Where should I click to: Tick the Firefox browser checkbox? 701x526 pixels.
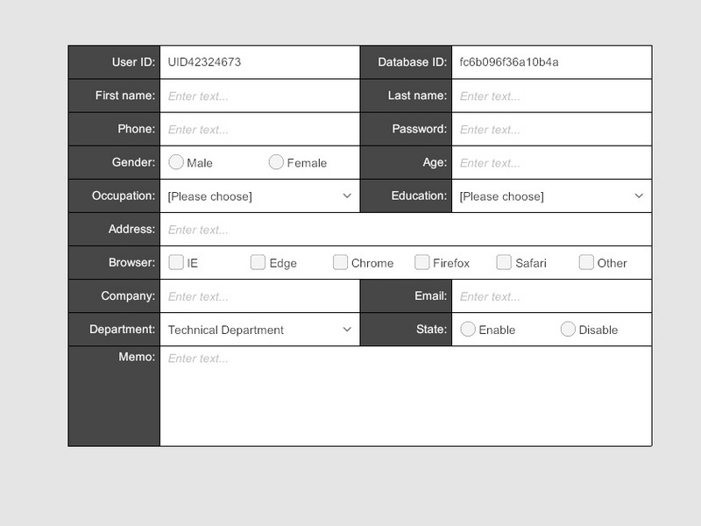click(422, 262)
